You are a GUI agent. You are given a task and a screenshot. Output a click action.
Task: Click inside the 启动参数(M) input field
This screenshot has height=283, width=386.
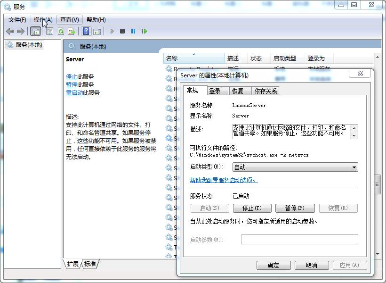click(x=300, y=239)
